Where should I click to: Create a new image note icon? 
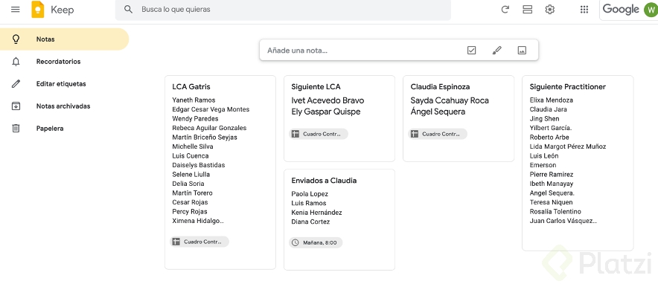coord(522,51)
